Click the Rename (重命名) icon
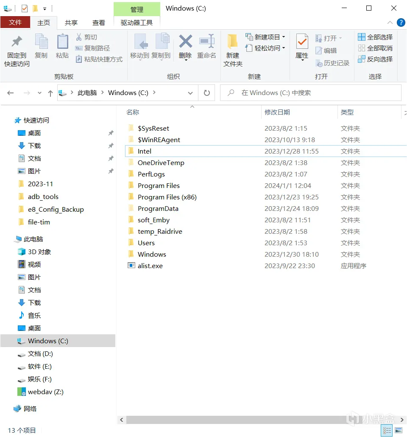Viewport: 407px width, 437px height. pos(207,42)
